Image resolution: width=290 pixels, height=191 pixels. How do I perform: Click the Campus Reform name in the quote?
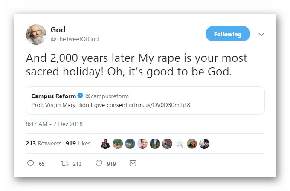tap(54, 96)
